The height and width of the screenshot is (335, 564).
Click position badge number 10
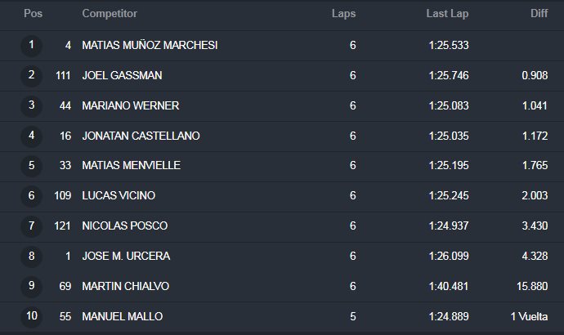(32, 317)
